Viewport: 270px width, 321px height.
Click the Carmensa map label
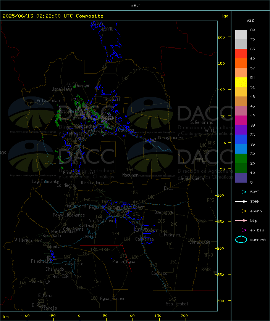pos(144,239)
